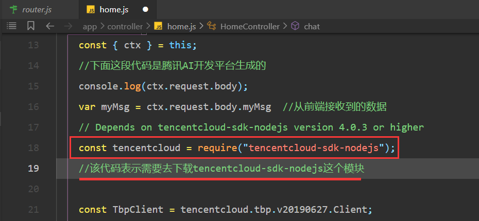Click 'myMsg' variable declaration on line 16
The height and width of the screenshot is (221, 479).
[x=115, y=107]
